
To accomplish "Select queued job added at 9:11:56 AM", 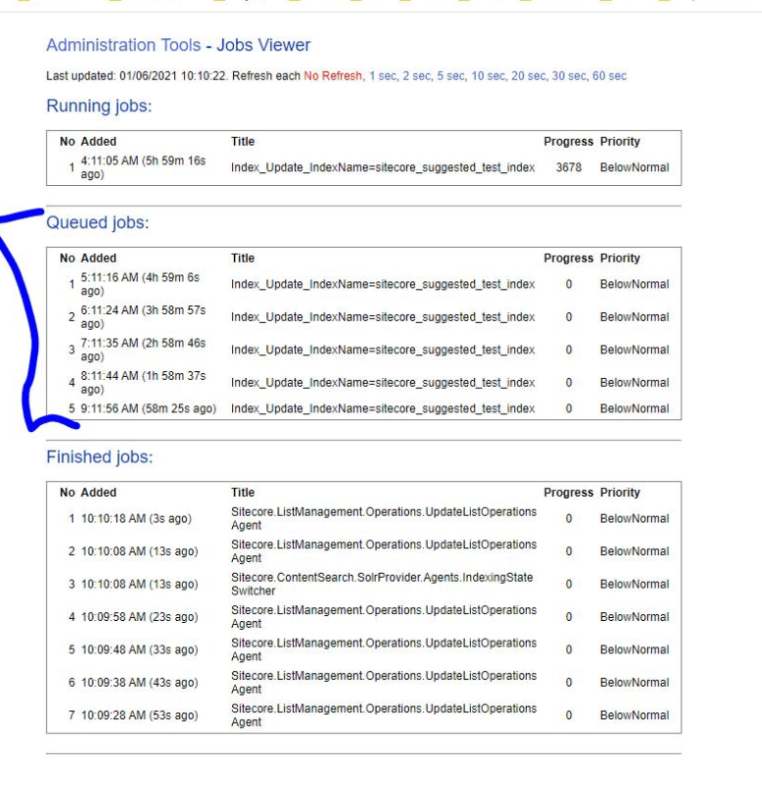I will [147, 408].
